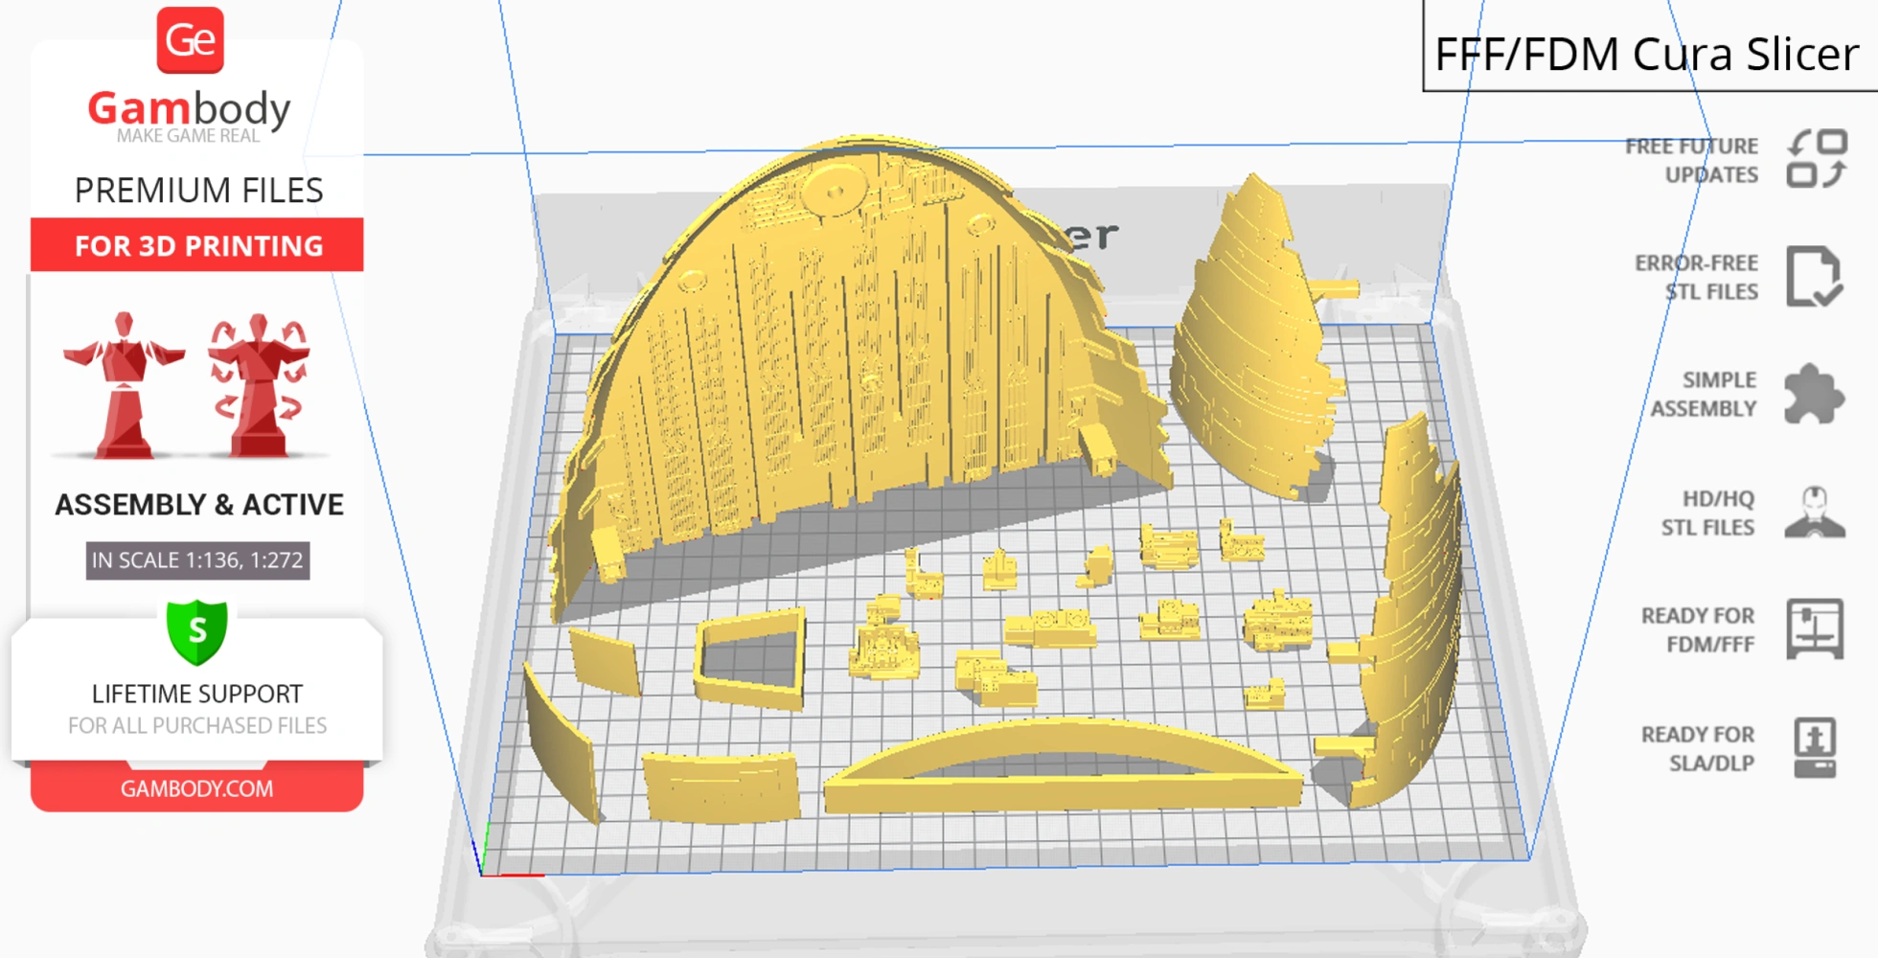Click the green Lifetime Support shield

196,632
